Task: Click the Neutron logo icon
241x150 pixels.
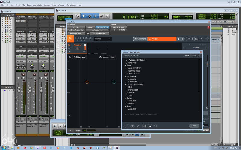Action: [70, 39]
